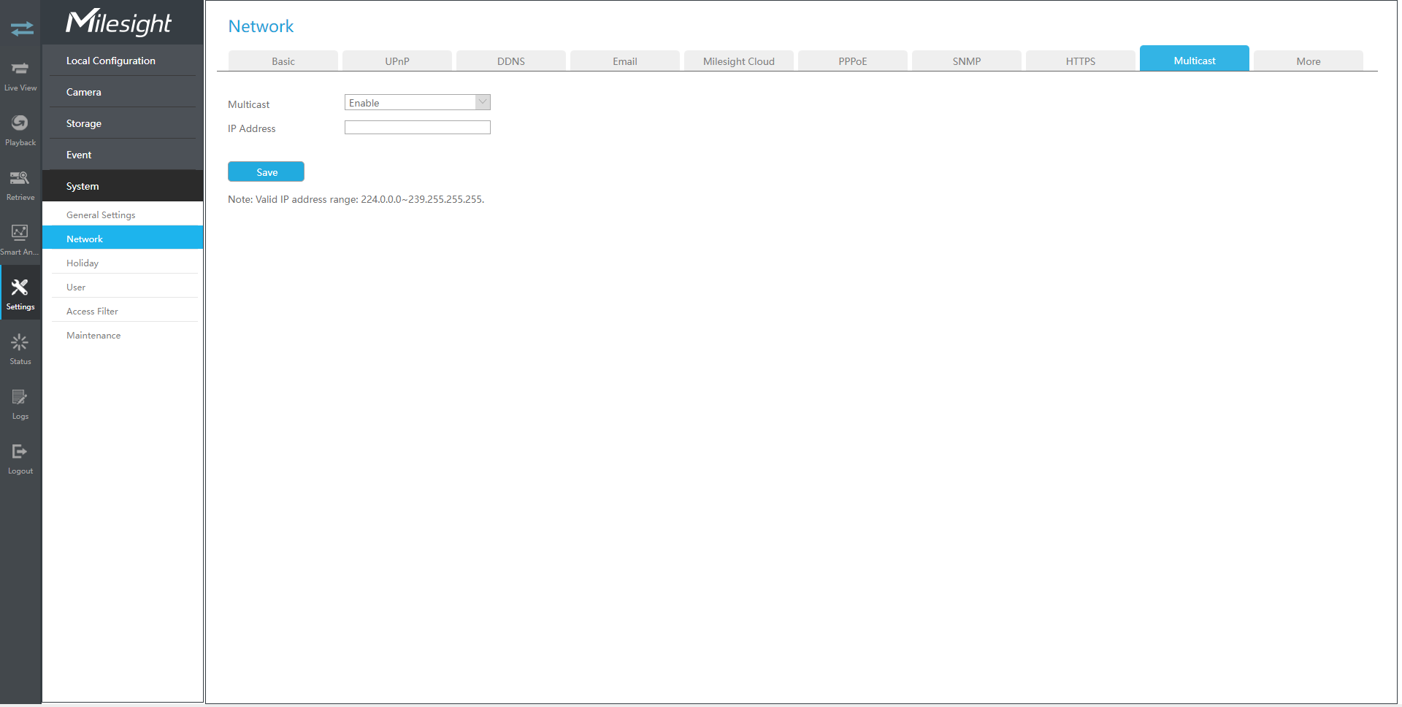
Task: Focus the IP Address field
Action: point(417,128)
